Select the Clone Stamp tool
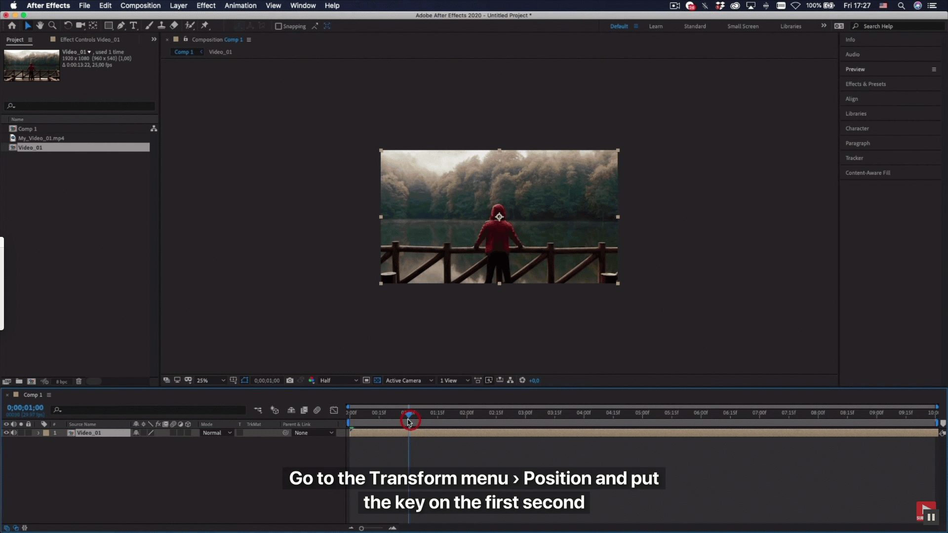This screenshot has height=533, width=948. point(161,26)
